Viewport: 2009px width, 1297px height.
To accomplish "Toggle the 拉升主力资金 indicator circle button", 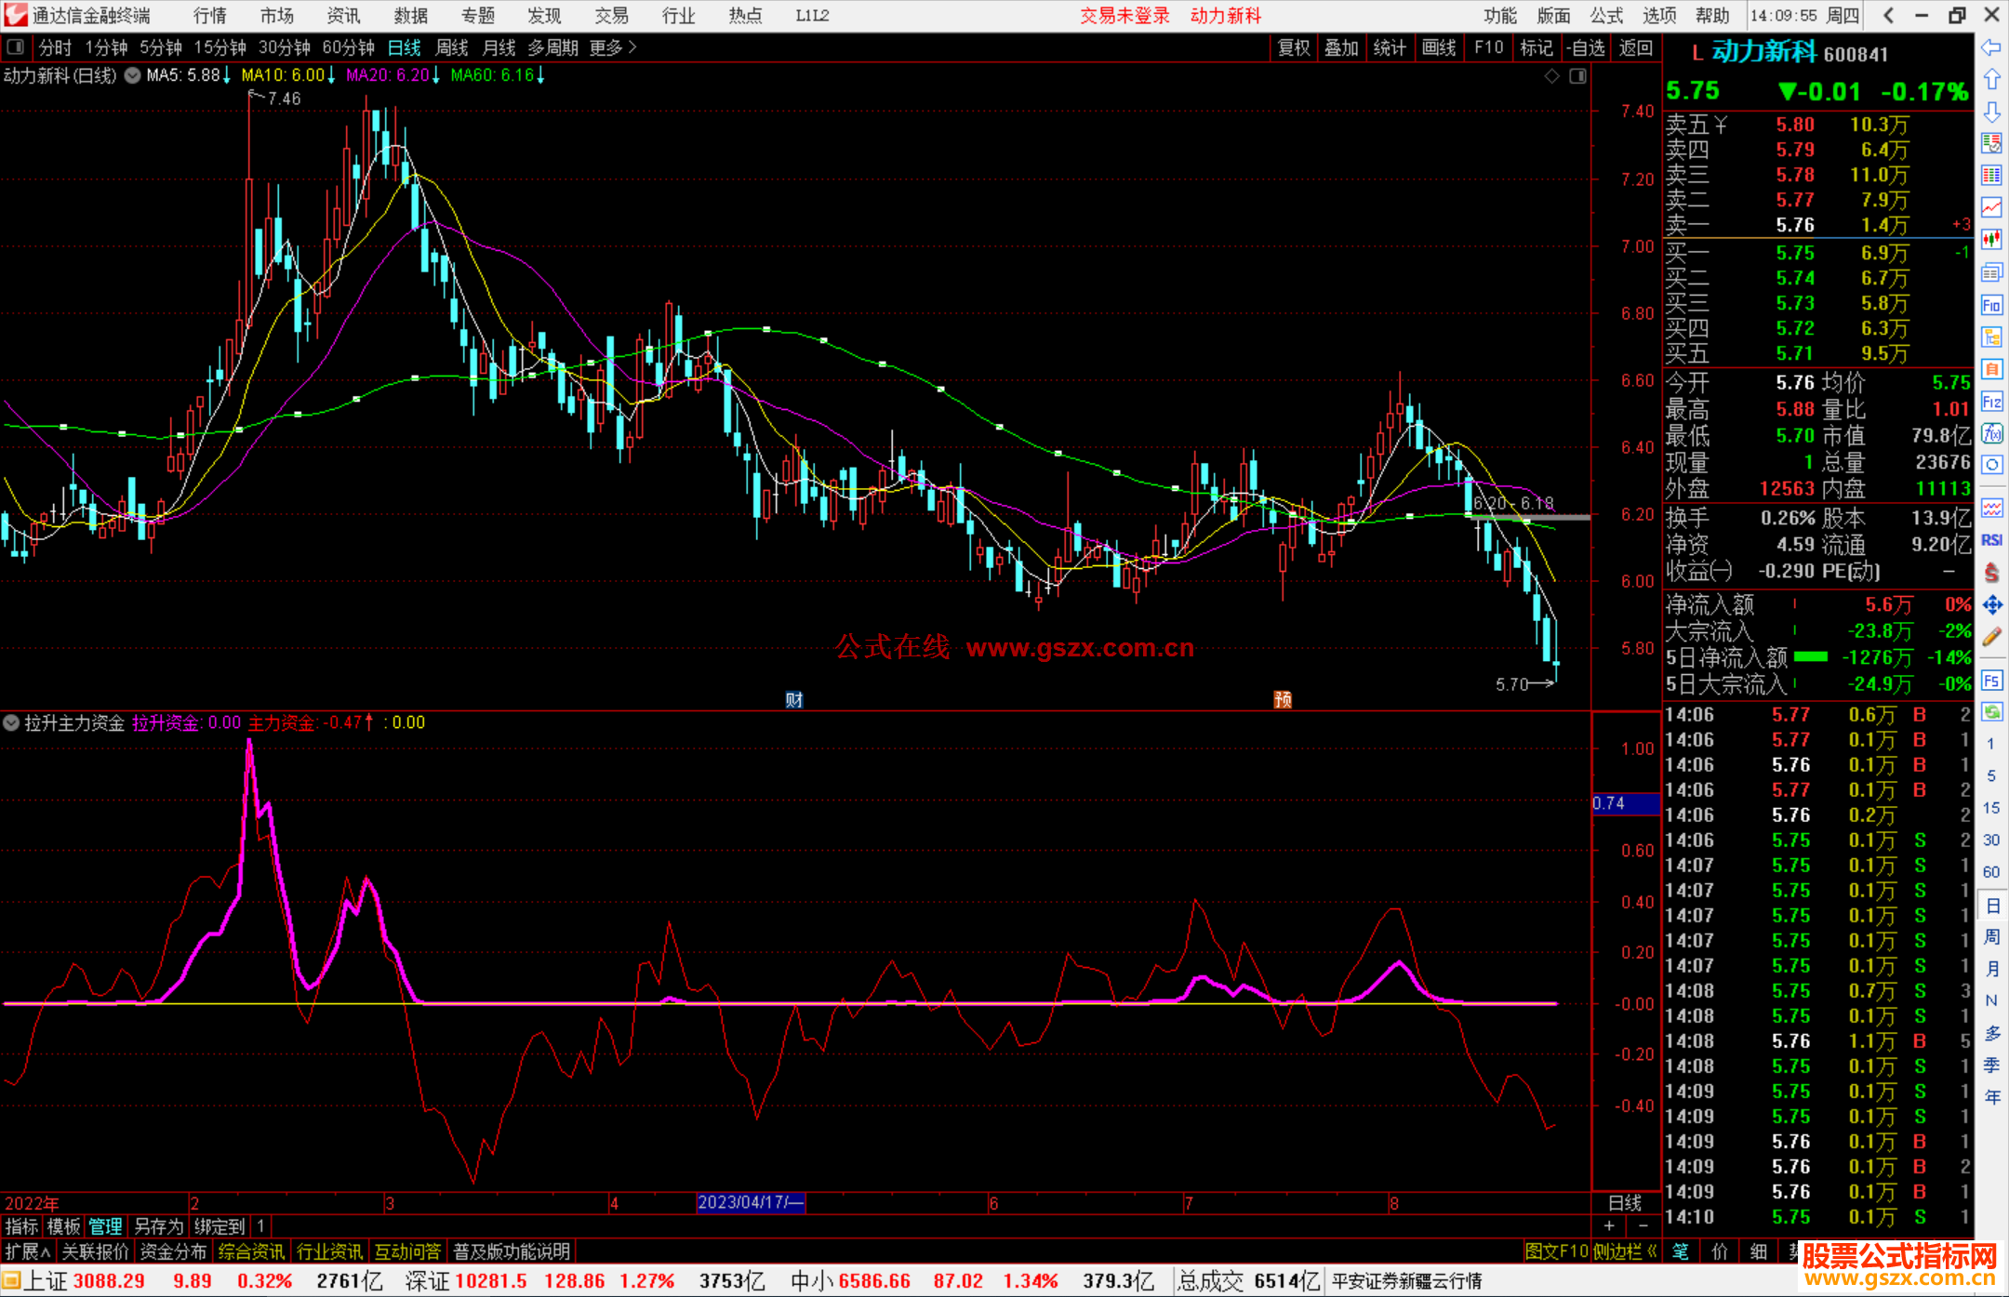I will click(x=11, y=722).
